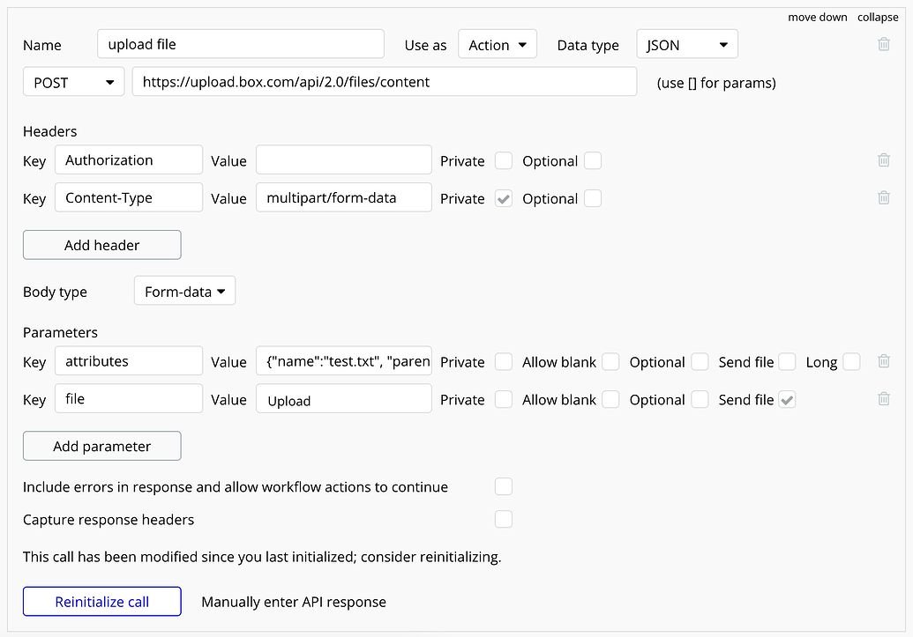Enable Include errors in response option
The width and height of the screenshot is (913, 637).
[504, 486]
